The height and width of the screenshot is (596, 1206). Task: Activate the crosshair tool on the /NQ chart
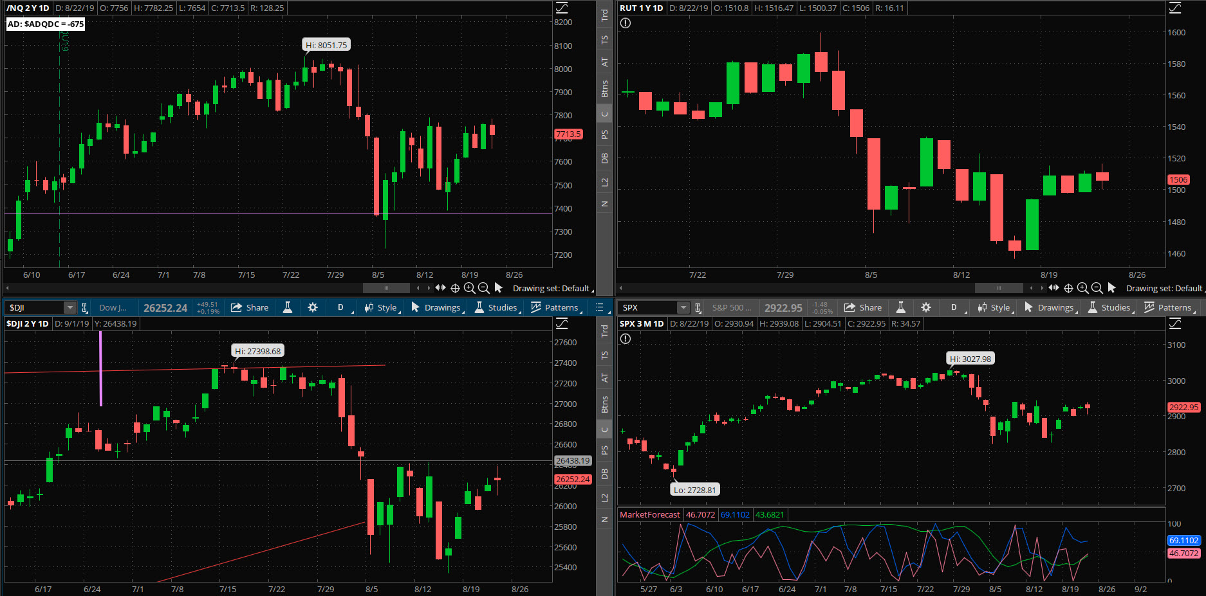[455, 288]
